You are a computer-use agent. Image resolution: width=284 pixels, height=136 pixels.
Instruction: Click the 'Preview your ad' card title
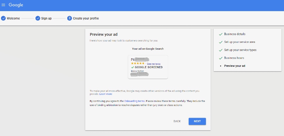pos(104,34)
